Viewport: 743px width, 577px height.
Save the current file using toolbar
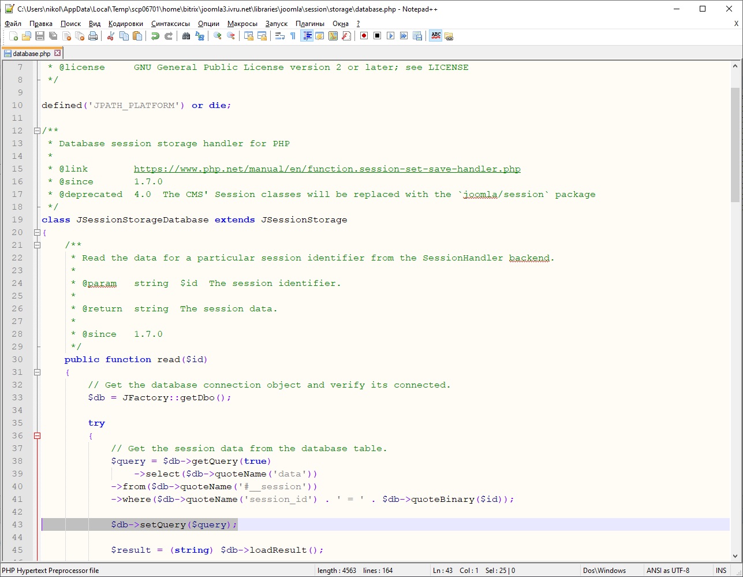click(40, 36)
